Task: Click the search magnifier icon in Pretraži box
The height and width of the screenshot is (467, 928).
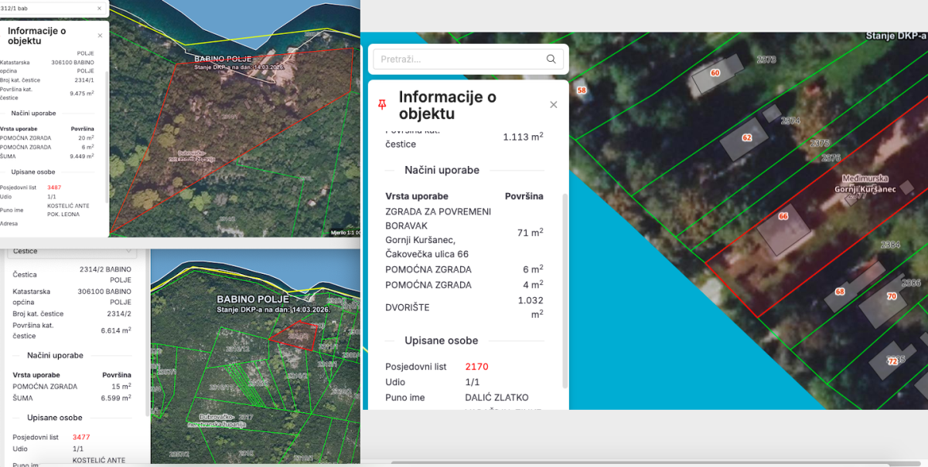Action: click(x=551, y=59)
